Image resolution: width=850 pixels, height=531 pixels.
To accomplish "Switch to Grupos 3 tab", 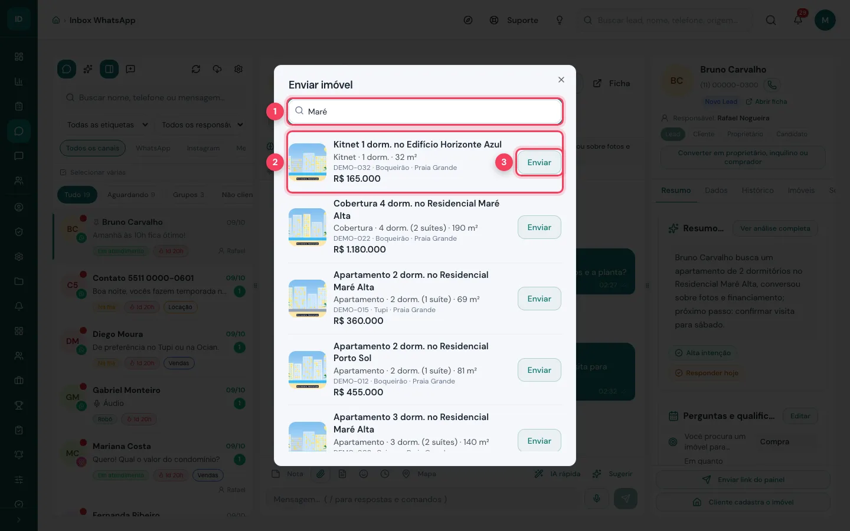I will pyautogui.click(x=188, y=195).
